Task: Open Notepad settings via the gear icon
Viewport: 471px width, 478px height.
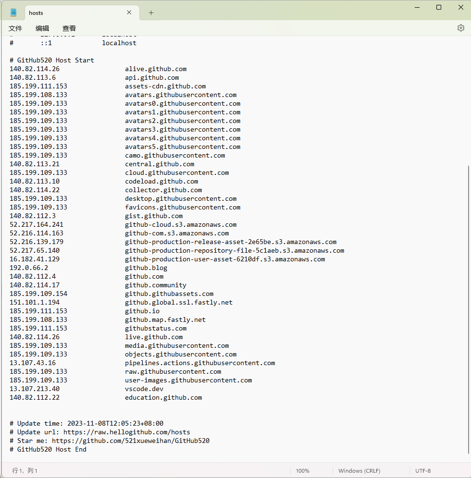Action: pyautogui.click(x=460, y=28)
